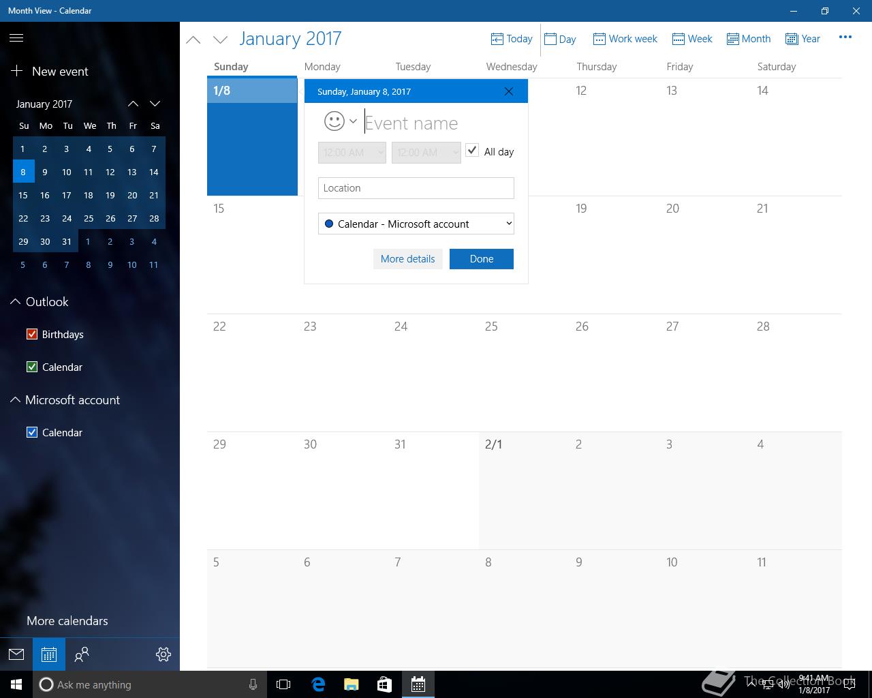This screenshot has height=698, width=872.
Task: Mini calendar: go to previous month
Action: point(134,104)
